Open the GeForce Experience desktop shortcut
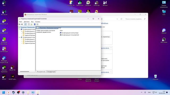170x95 pixels. [4, 69]
